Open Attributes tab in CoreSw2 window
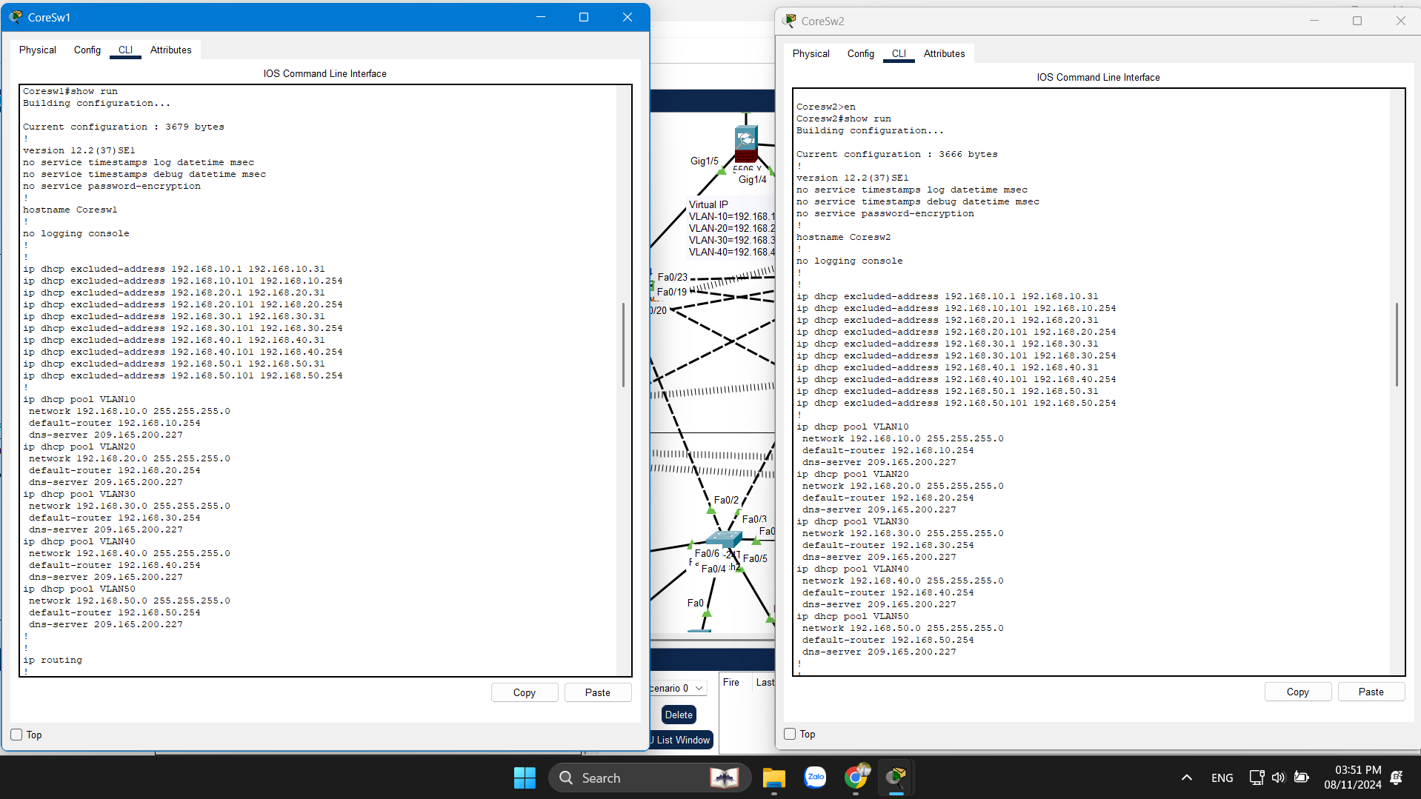The height and width of the screenshot is (799, 1421). pos(944,53)
